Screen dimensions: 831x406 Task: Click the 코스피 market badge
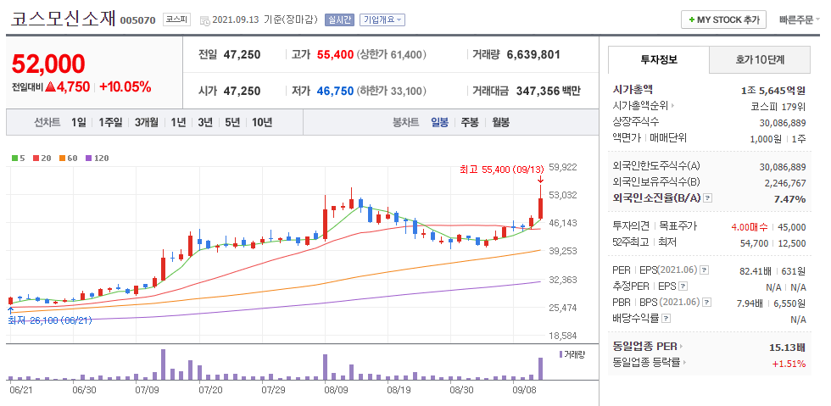[176, 20]
